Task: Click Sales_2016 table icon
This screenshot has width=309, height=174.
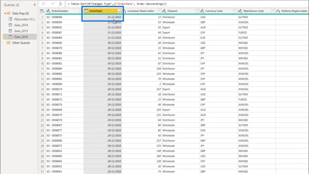Action: click(x=10, y=37)
